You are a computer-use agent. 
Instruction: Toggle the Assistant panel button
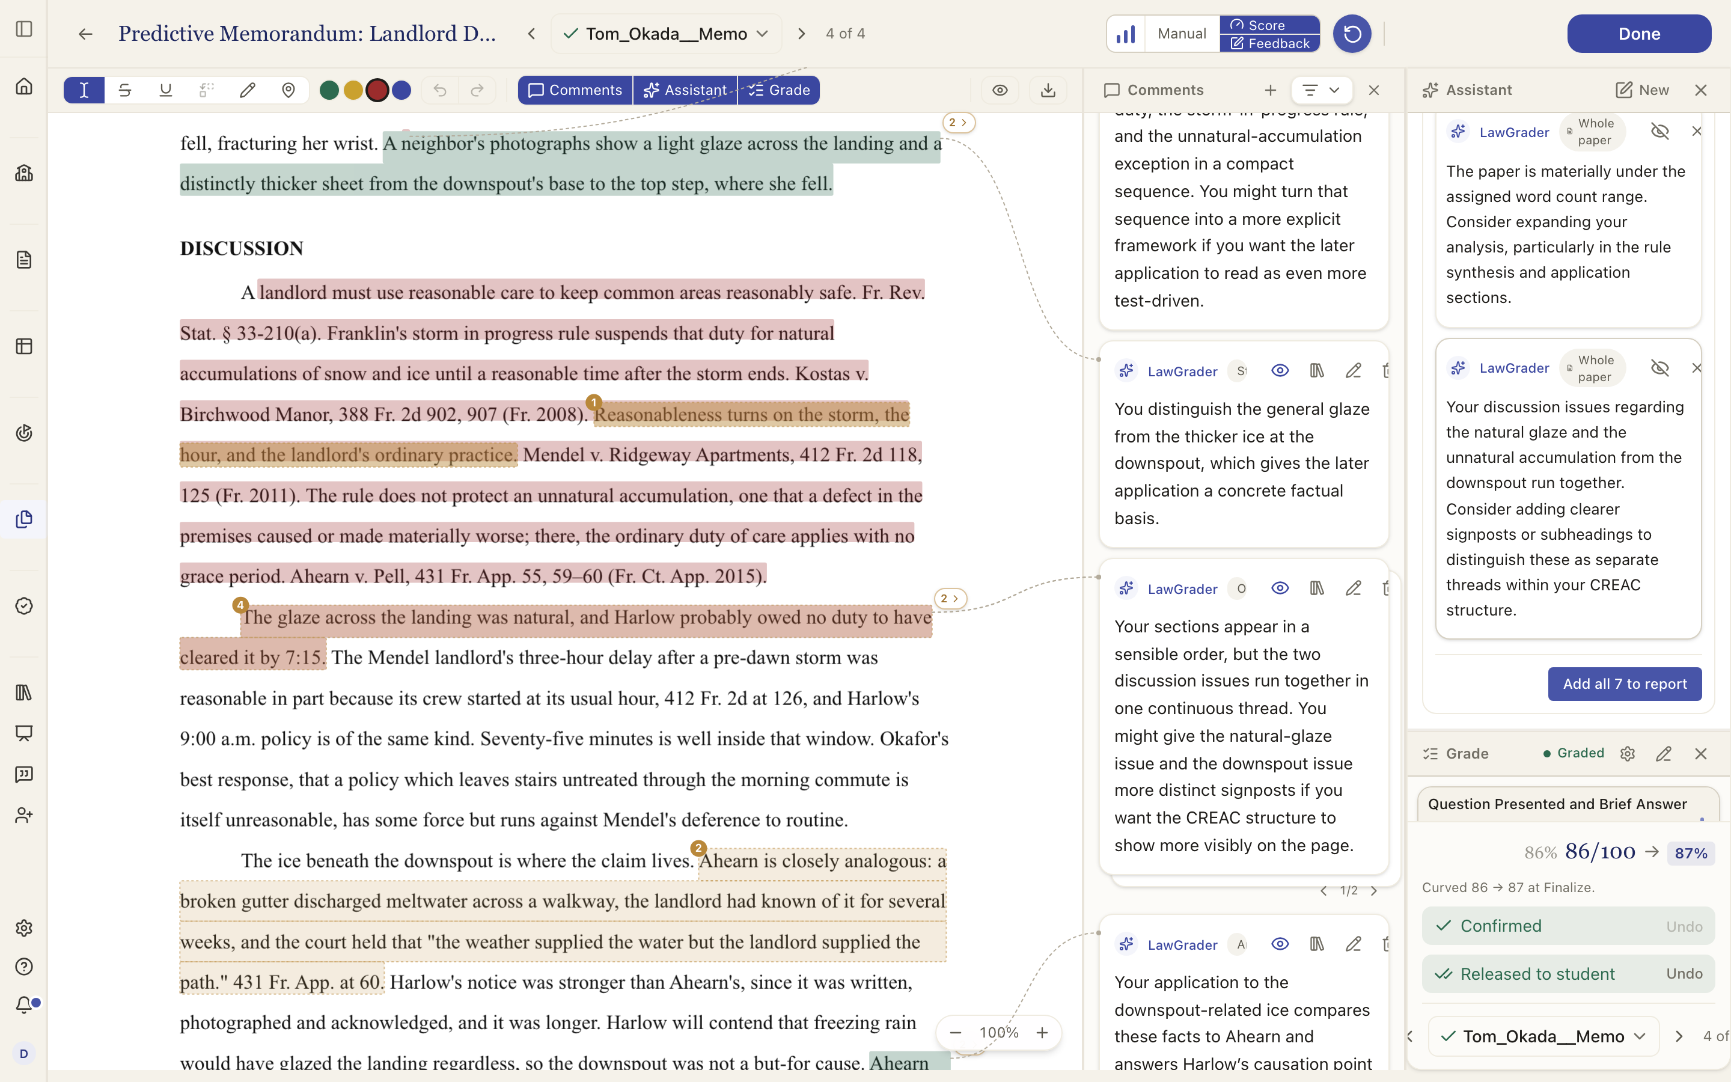pos(685,90)
